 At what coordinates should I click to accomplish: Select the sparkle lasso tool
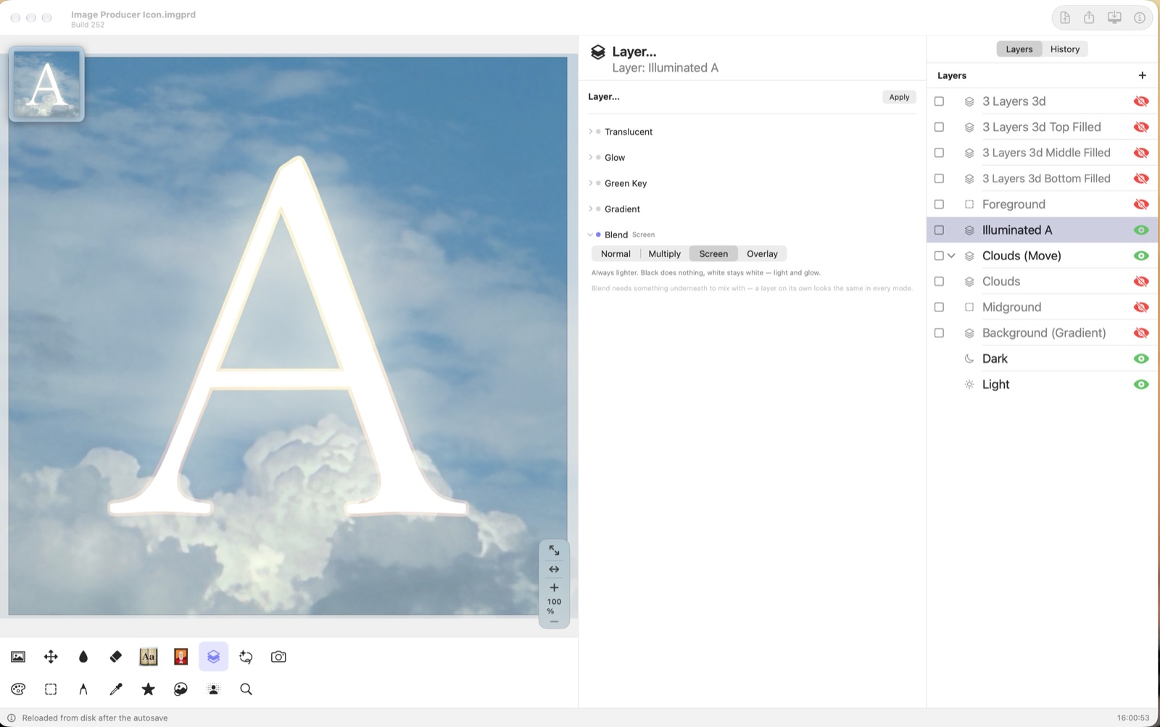click(246, 657)
